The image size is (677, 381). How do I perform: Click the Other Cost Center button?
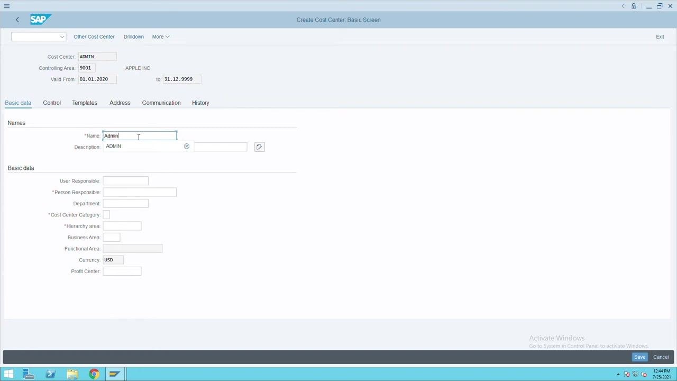pos(94,37)
